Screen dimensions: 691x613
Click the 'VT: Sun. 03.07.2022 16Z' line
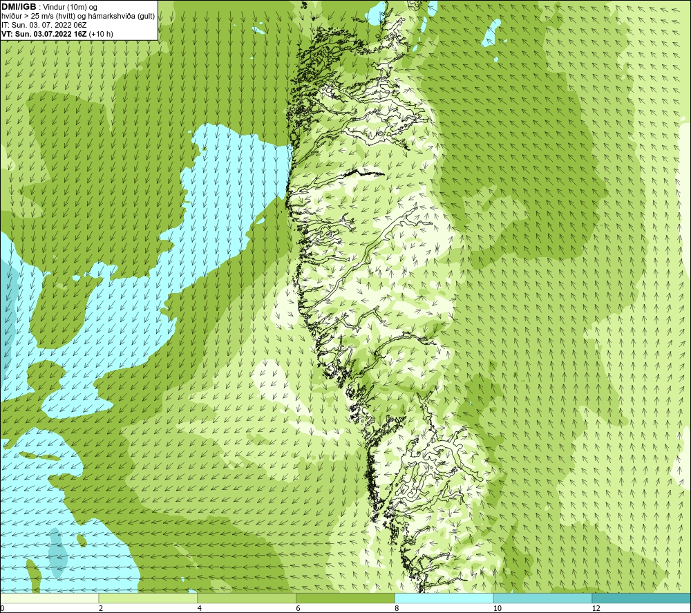(x=44, y=34)
